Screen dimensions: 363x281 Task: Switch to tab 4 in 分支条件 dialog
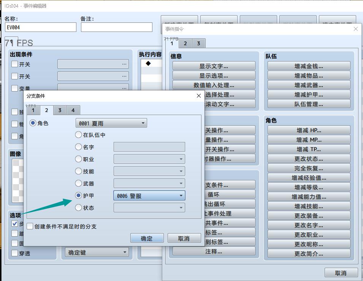click(73, 111)
